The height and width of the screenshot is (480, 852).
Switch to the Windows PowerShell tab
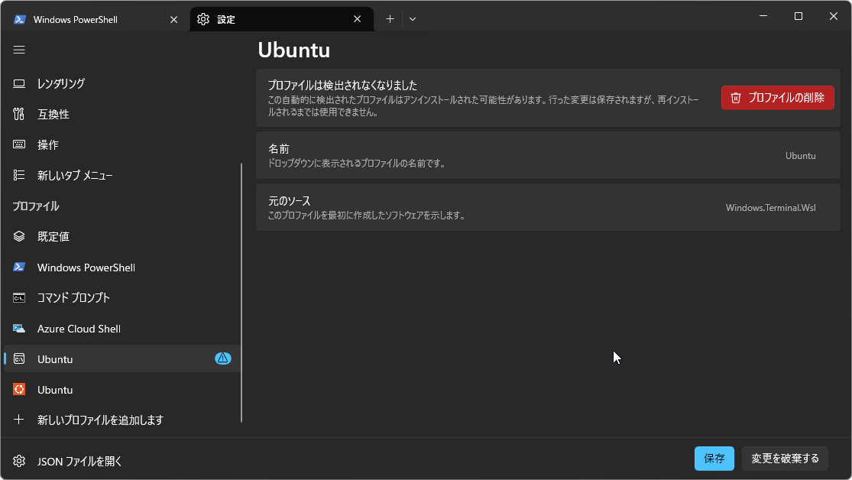coord(84,19)
